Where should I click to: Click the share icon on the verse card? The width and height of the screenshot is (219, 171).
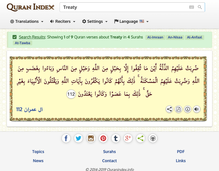tap(169, 109)
